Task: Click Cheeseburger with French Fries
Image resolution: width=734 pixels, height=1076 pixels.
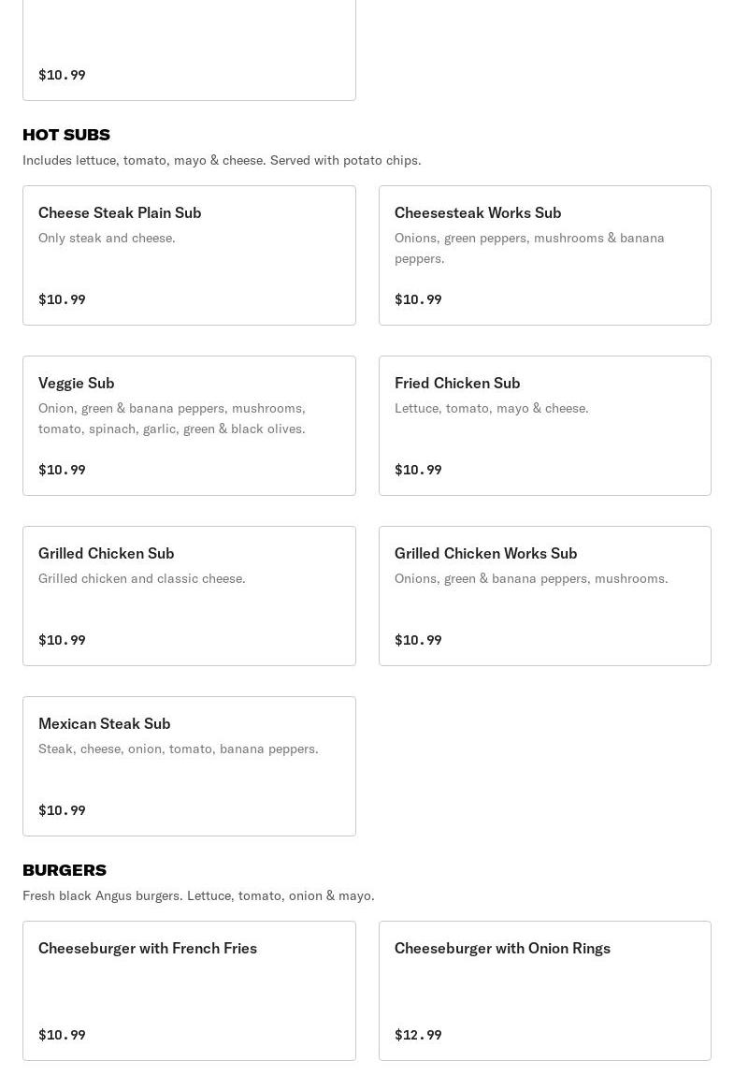Action: tap(147, 948)
